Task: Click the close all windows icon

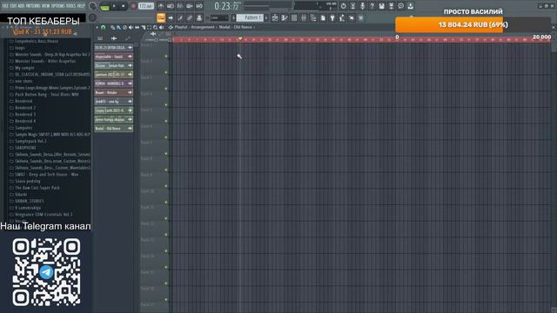Action: [352, 17]
